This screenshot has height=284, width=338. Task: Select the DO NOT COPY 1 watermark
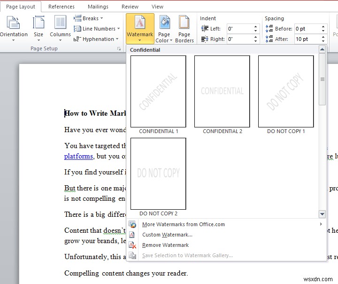pos(286,91)
